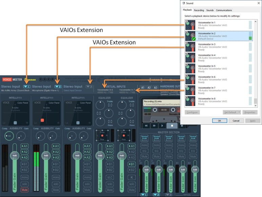This screenshot has width=262, height=197.
Task: Enable mono on third stereo input
Action: 87,177
